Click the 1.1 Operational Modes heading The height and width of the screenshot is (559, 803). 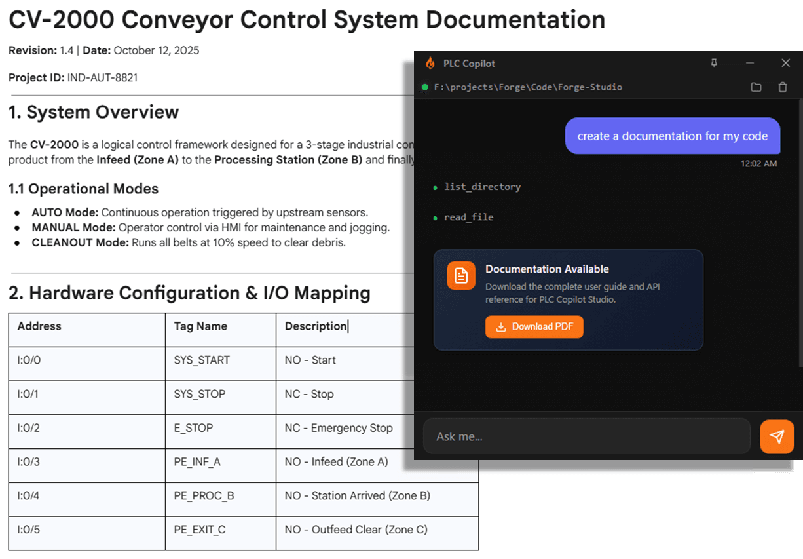(x=83, y=189)
